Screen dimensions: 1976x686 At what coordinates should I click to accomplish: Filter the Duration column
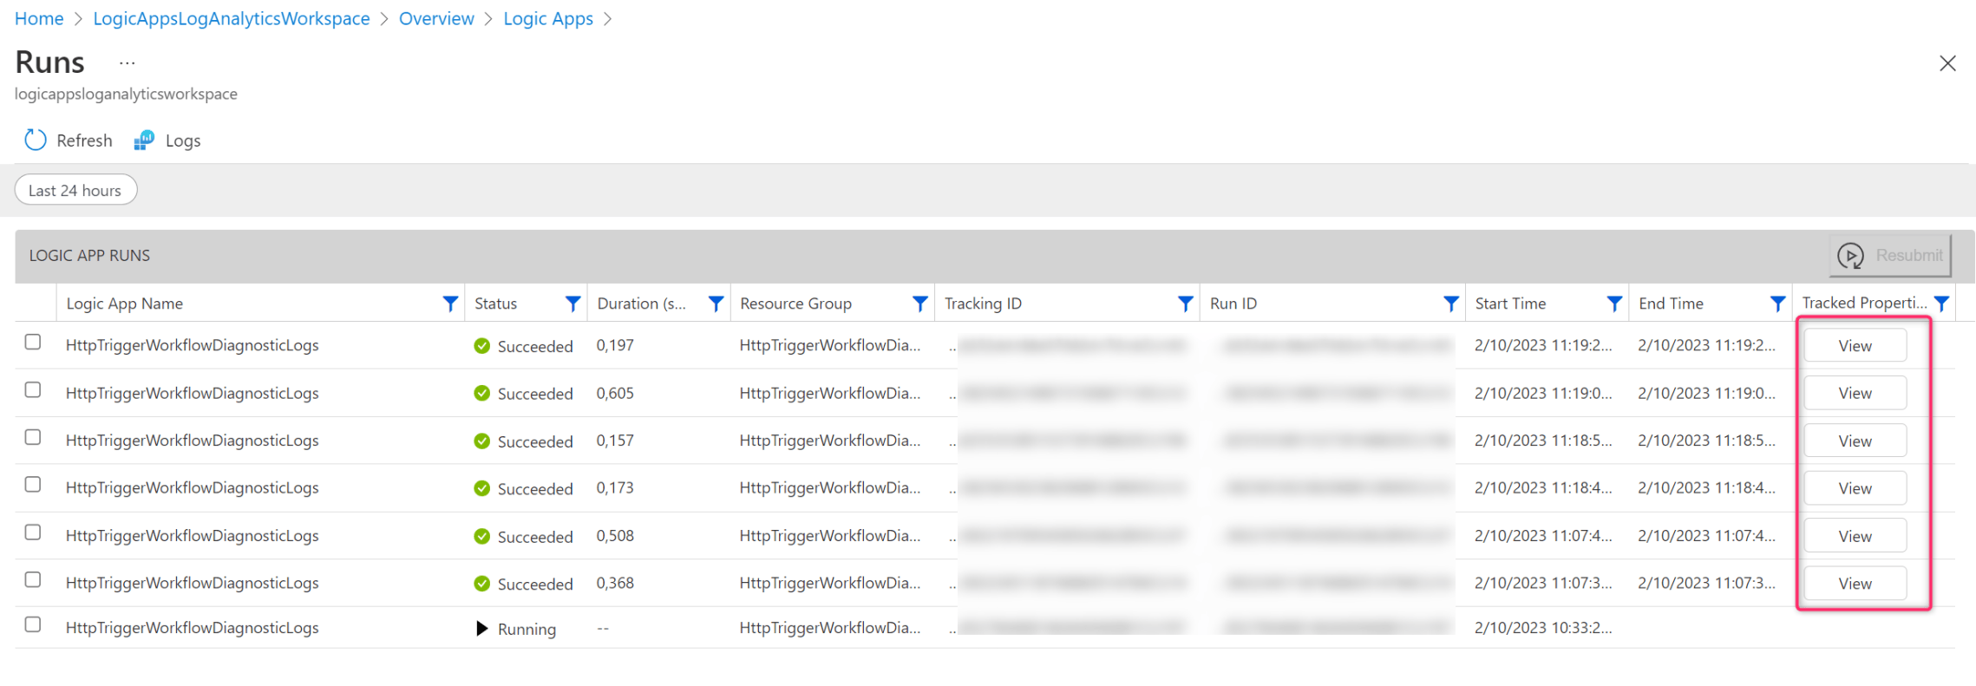(x=716, y=304)
